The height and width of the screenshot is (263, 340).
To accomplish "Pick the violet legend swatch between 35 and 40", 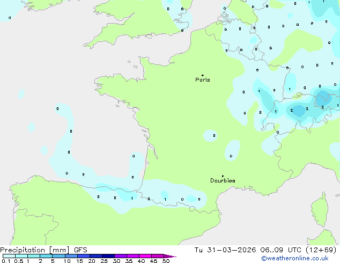I will click(x=133, y=256).
